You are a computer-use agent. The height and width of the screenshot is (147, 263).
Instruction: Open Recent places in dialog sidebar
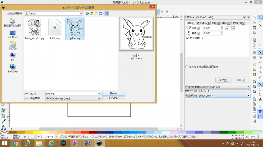pyautogui.click(x=12, y=22)
